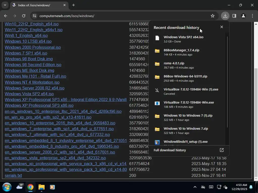This screenshot has width=258, height=193.
Task: Click the downloads toolbar icon
Action: click(x=225, y=16)
